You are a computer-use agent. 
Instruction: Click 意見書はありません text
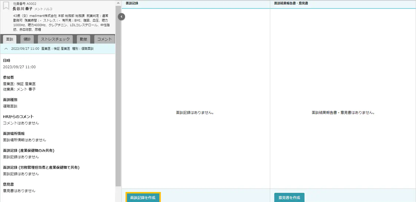coord(19,191)
